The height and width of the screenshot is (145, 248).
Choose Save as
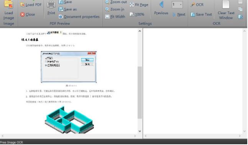click(68, 9)
